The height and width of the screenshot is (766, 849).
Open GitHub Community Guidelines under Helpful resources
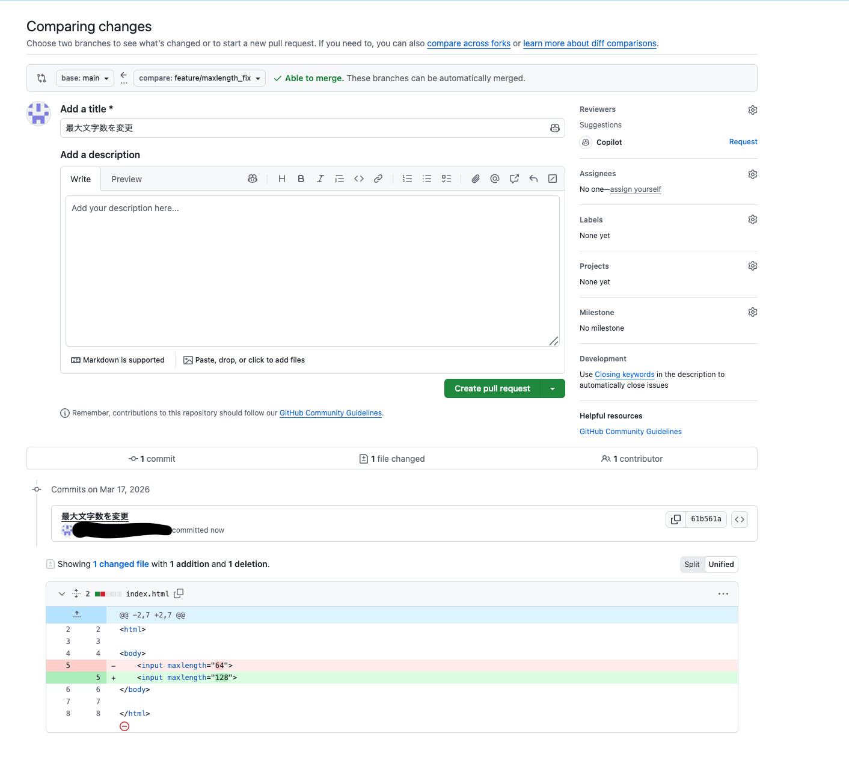[631, 432]
